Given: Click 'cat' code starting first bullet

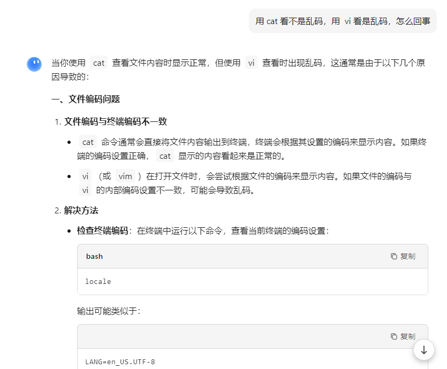Looking at the screenshot, I should coord(88,142).
